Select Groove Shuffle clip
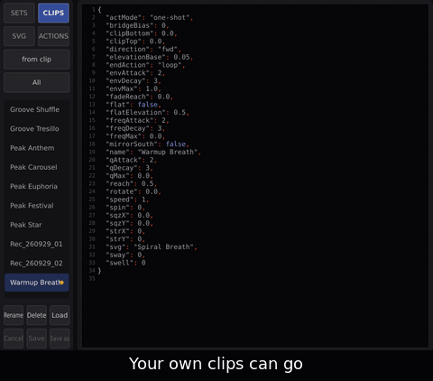Screen dimensions: 433x381 [37, 109]
